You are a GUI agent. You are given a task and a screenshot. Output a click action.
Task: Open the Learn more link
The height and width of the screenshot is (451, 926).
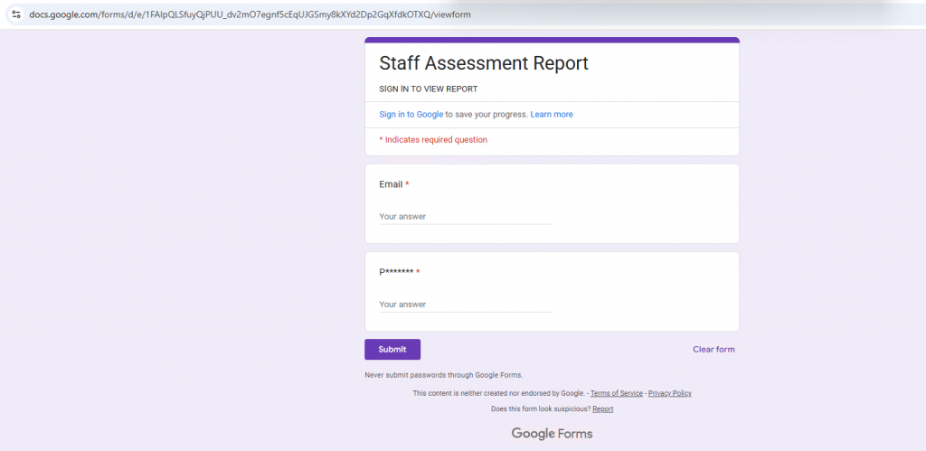(552, 115)
